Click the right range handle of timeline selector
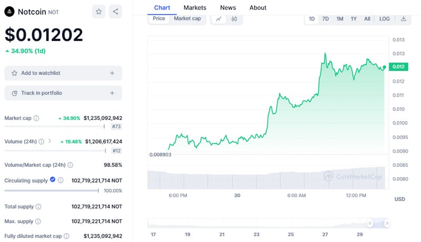 pyautogui.click(x=387, y=223)
